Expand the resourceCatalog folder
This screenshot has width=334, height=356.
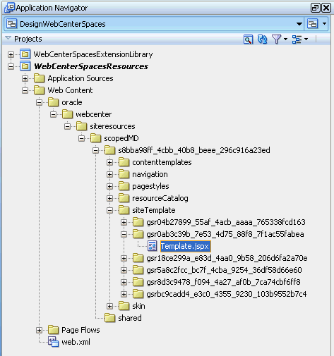[x=109, y=198]
